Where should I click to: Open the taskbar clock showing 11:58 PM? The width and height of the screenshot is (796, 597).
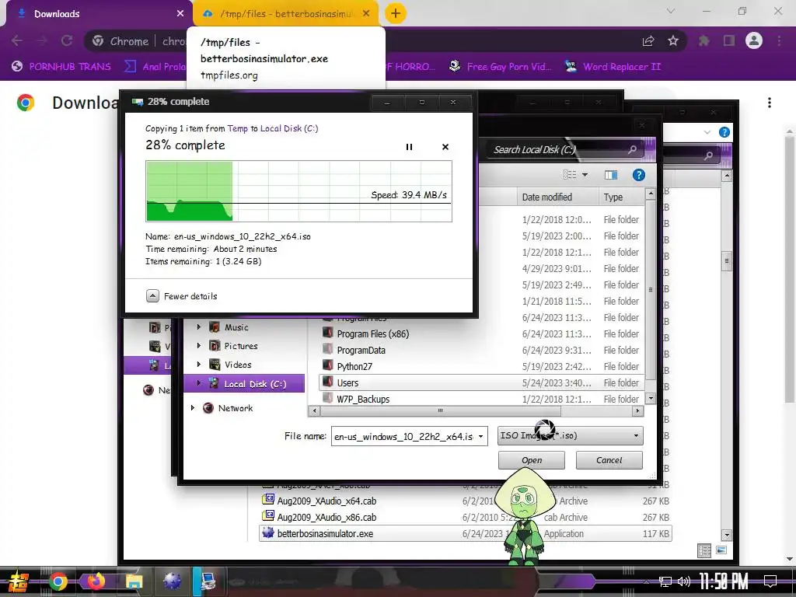click(724, 581)
